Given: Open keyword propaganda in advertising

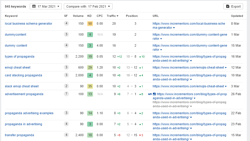Looking at the screenshot, I should tap(23, 124).
